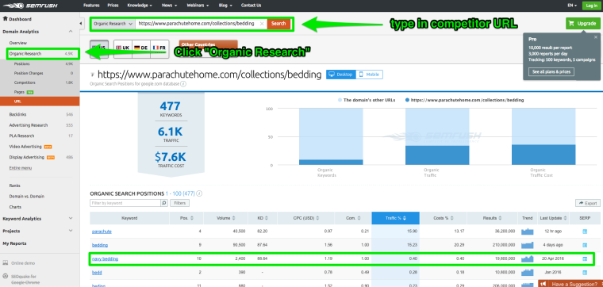Click the Upgrade cart button
This screenshot has height=287, width=603.
[x=582, y=24]
